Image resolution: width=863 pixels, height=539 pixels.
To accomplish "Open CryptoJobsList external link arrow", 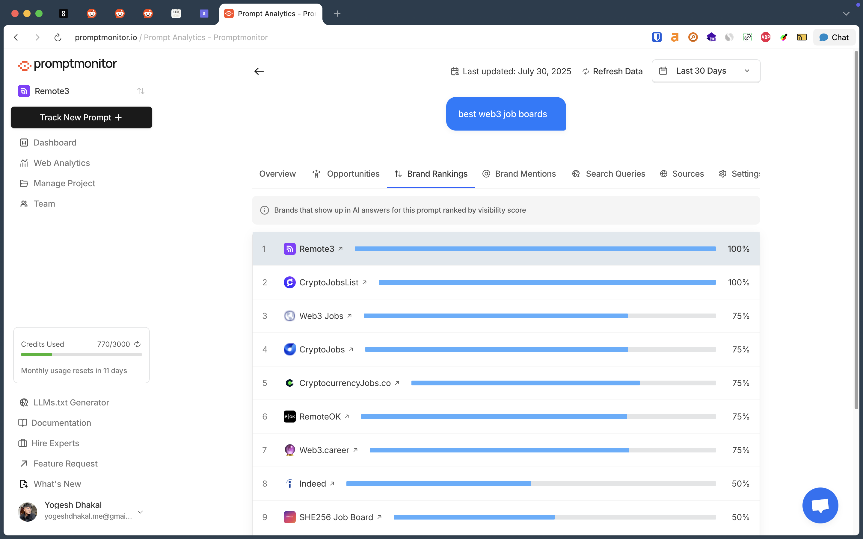I will click(x=364, y=282).
